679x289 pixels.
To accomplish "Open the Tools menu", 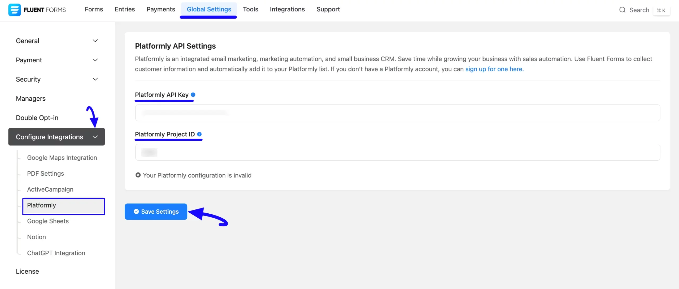I will (250, 9).
